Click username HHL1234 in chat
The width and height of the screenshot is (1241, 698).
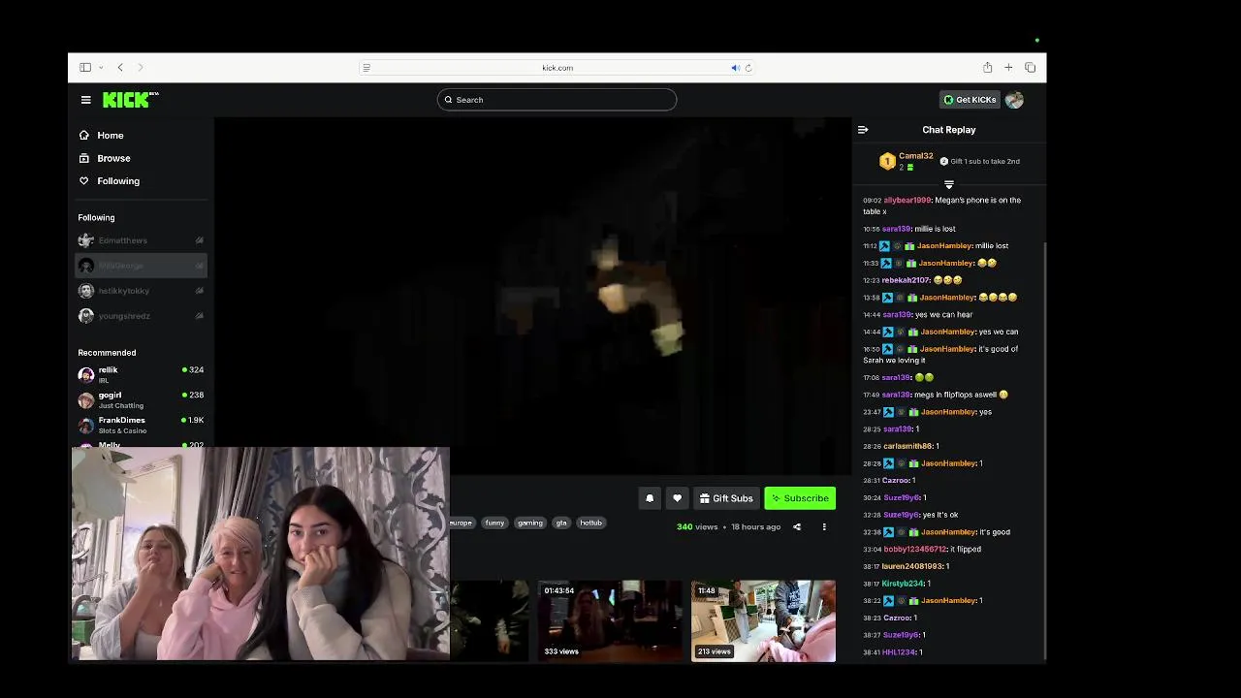[899, 652]
